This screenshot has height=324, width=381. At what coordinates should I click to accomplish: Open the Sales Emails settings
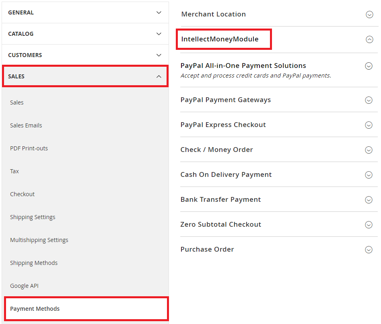coord(26,125)
